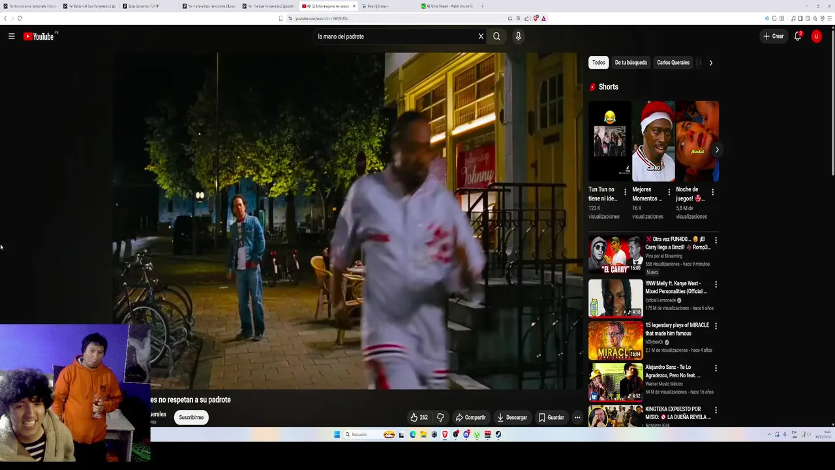Screen dimensions: 835x470
Task: Open Brave Rewards triangle icon
Action: [543, 18]
